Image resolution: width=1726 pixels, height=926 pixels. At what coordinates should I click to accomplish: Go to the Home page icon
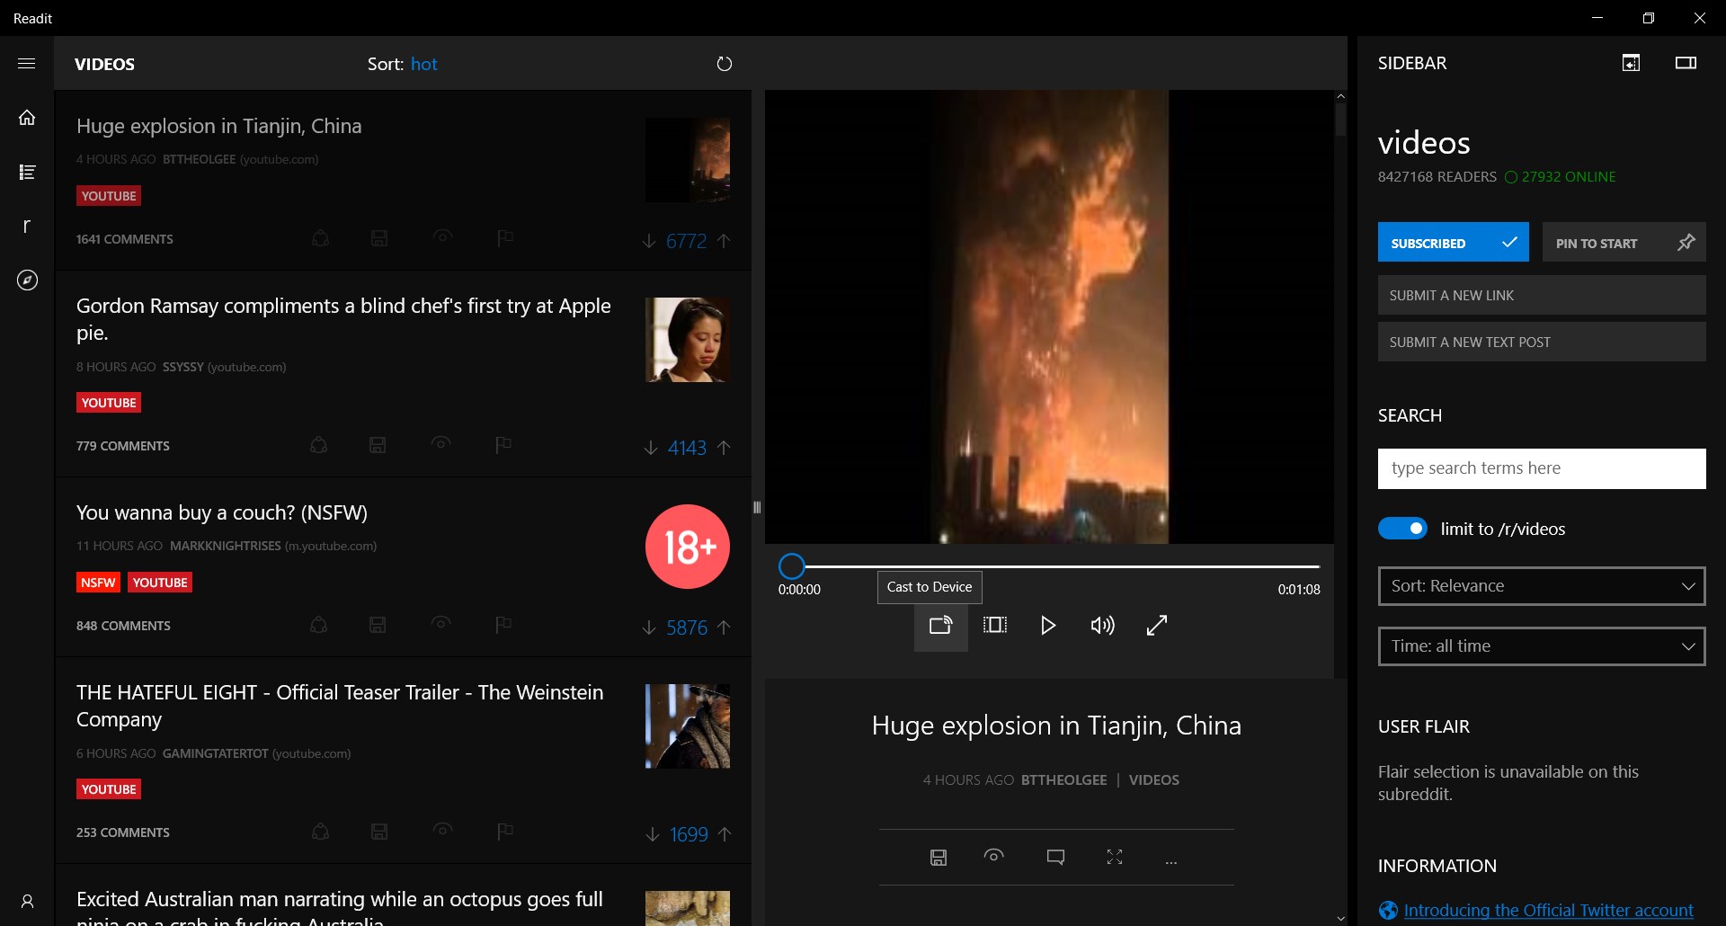click(x=27, y=118)
